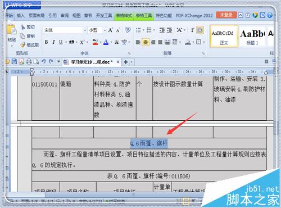Click the increase indent icon
This screenshot has height=208, width=281.
(169, 30)
